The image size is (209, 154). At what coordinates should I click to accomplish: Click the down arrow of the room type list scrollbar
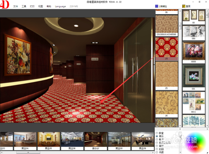180,152
